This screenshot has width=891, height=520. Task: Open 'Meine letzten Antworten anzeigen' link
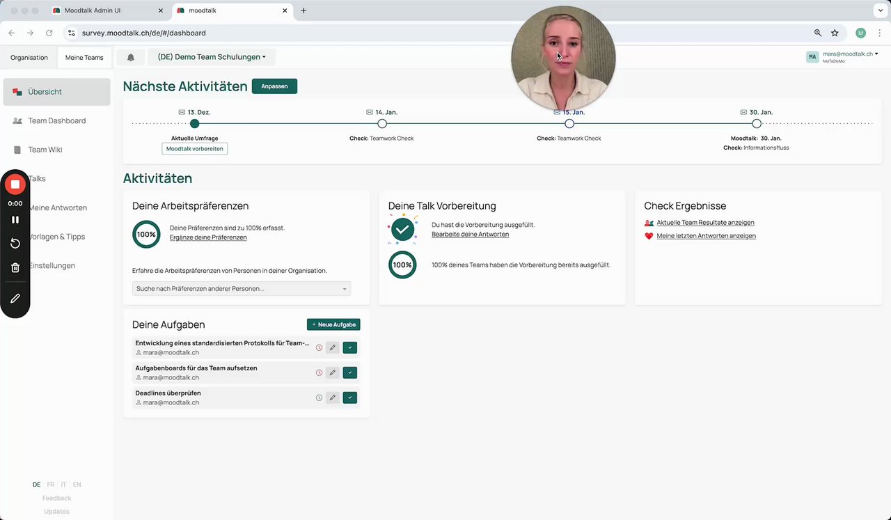(x=706, y=236)
